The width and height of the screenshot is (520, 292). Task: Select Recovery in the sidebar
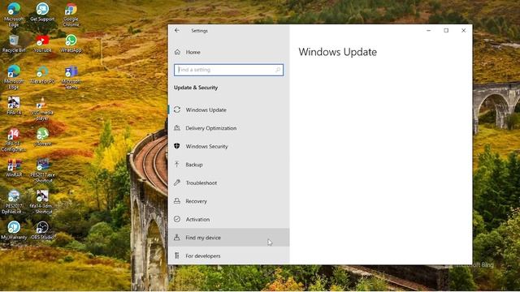pyautogui.click(x=229, y=201)
